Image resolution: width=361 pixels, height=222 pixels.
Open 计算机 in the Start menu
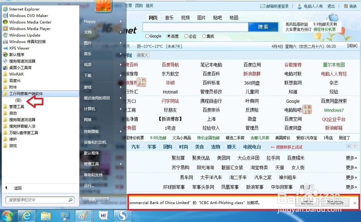point(90,109)
